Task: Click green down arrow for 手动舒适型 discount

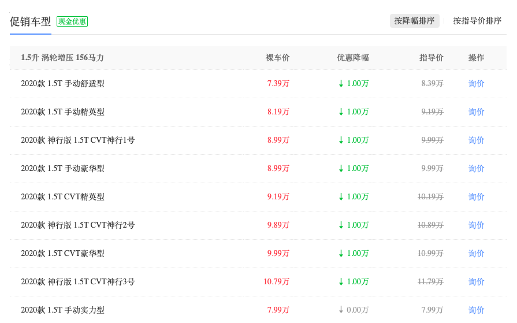Action: pos(341,84)
